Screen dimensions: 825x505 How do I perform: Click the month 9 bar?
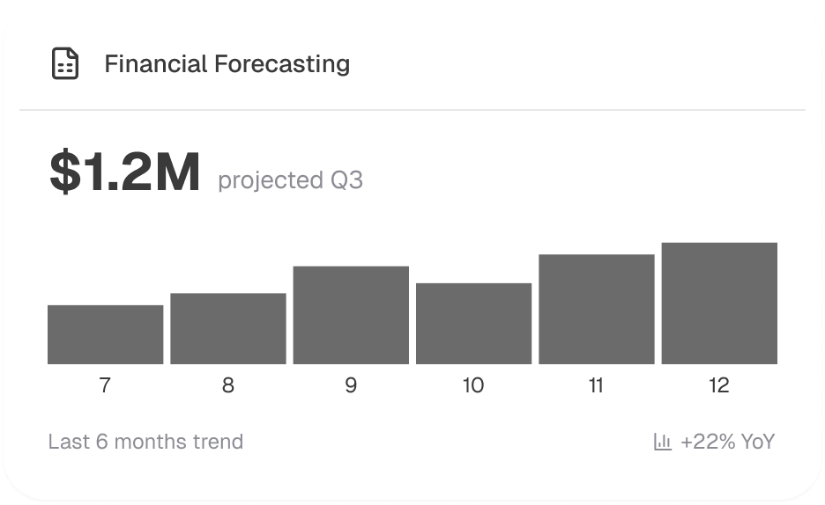(351, 315)
